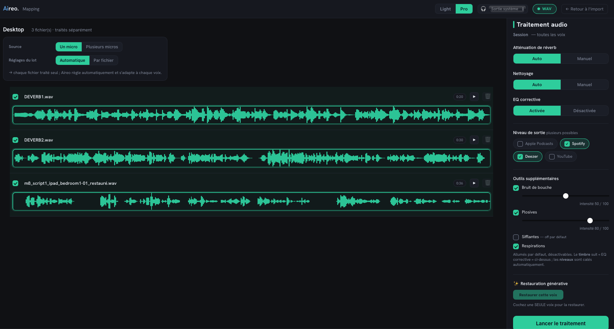Switch to Pro mode
The width and height of the screenshot is (614, 329).
[x=464, y=9]
